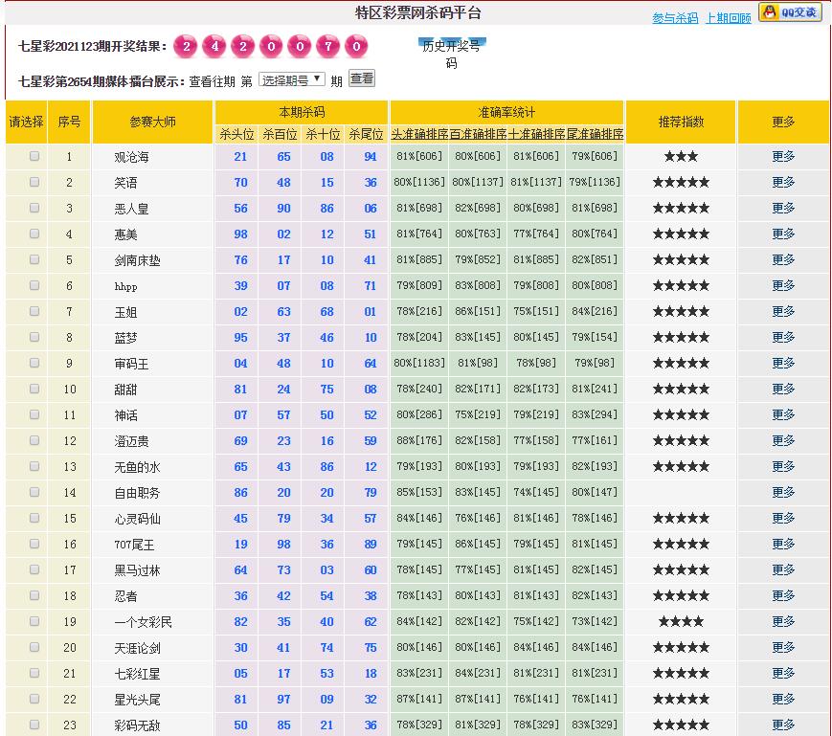Check the box for 自由职务 row
This screenshot has height=736, width=832.
tap(34, 492)
